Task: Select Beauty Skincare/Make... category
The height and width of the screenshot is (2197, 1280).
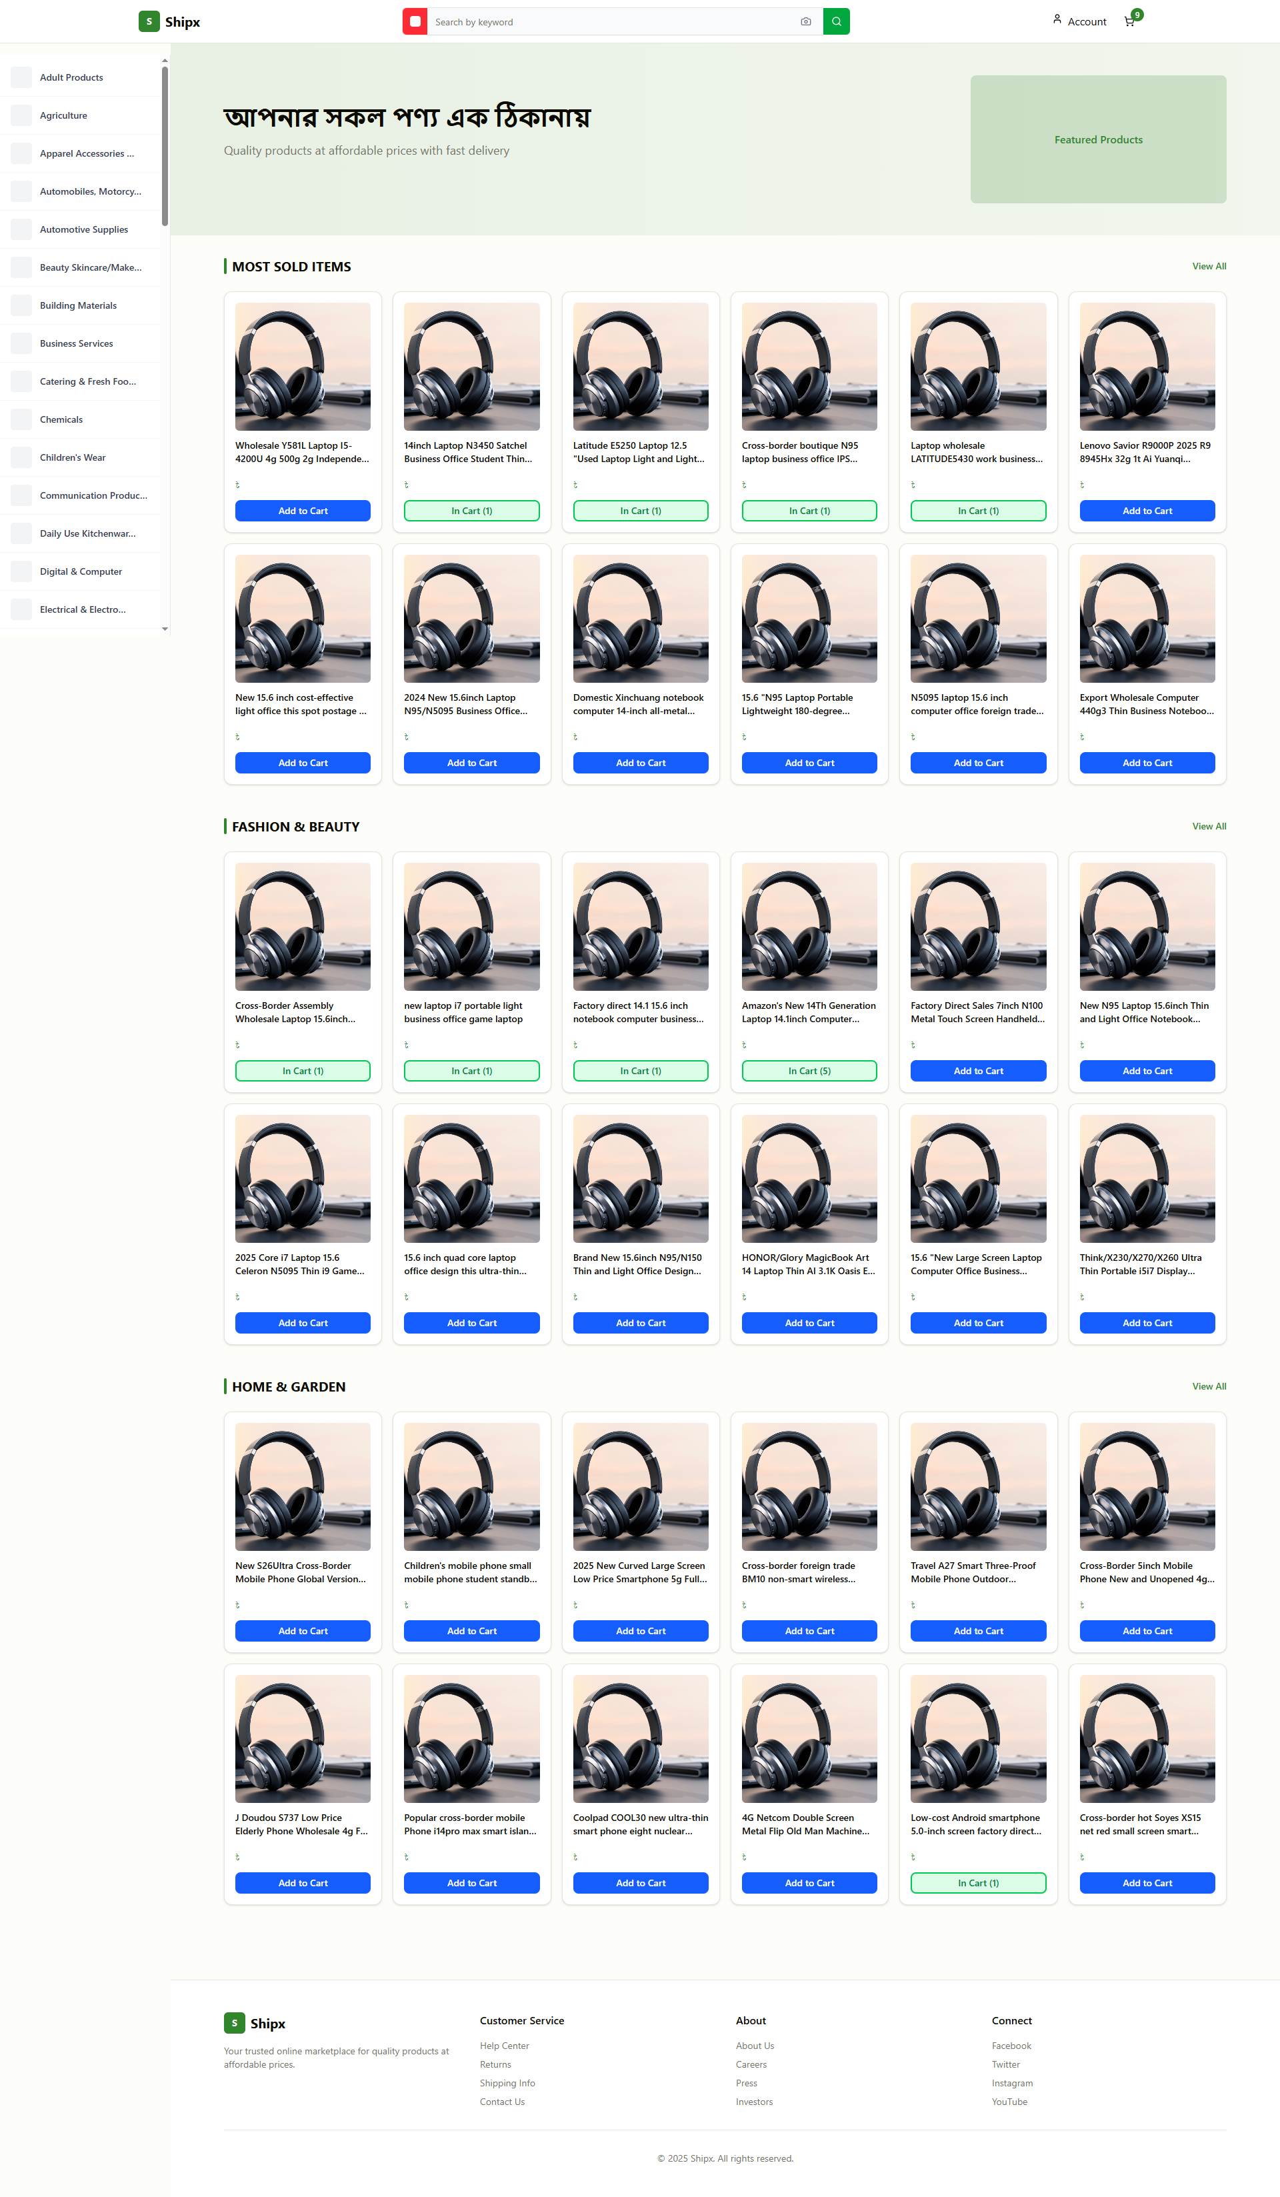Action: click(x=90, y=267)
